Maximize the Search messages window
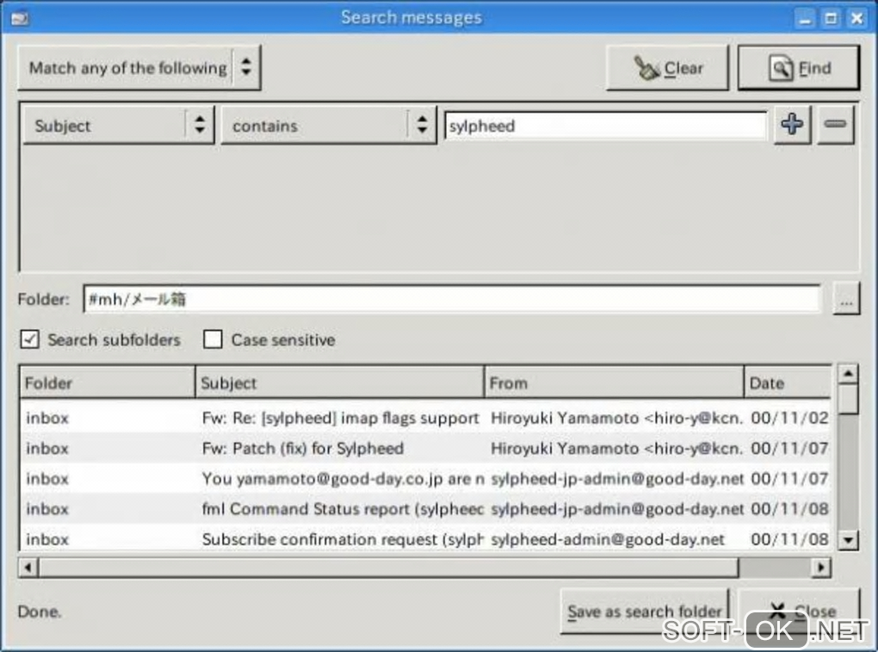The height and width of the screenshot is (652, 878). (831, 18)
